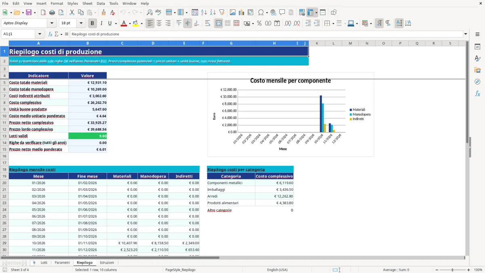
Task: Click 100% zoom level in status bar
Action: pyautogui.click(x=478, y=270)
